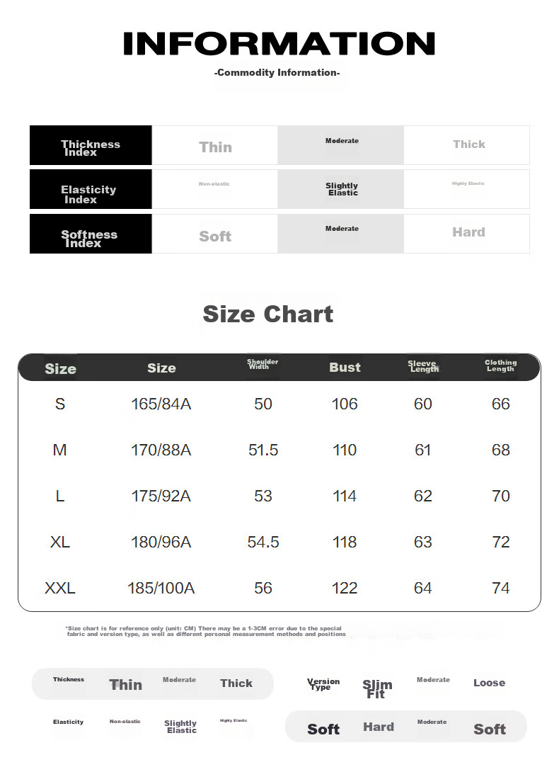This screenshot has height=772, width=559.
Task: Click the 118 bust value for XL
Action: 345,542
